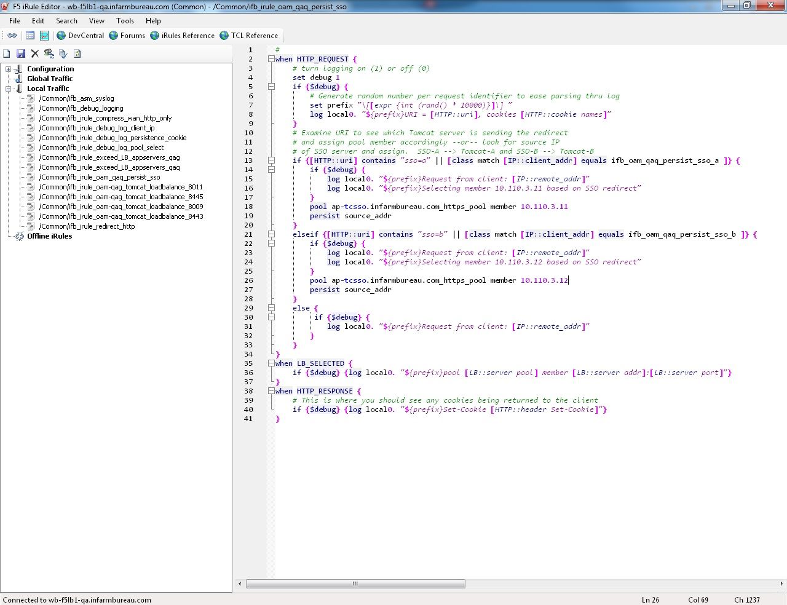The height and width of the screenshot is (605, 787).
Task: Click the chain-link connect icon in toolbar
Action: pos(12,36)
